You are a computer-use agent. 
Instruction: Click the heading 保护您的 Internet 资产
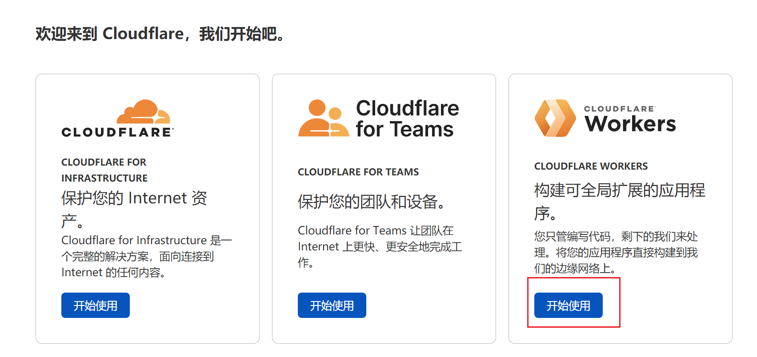tap(134, 209)
